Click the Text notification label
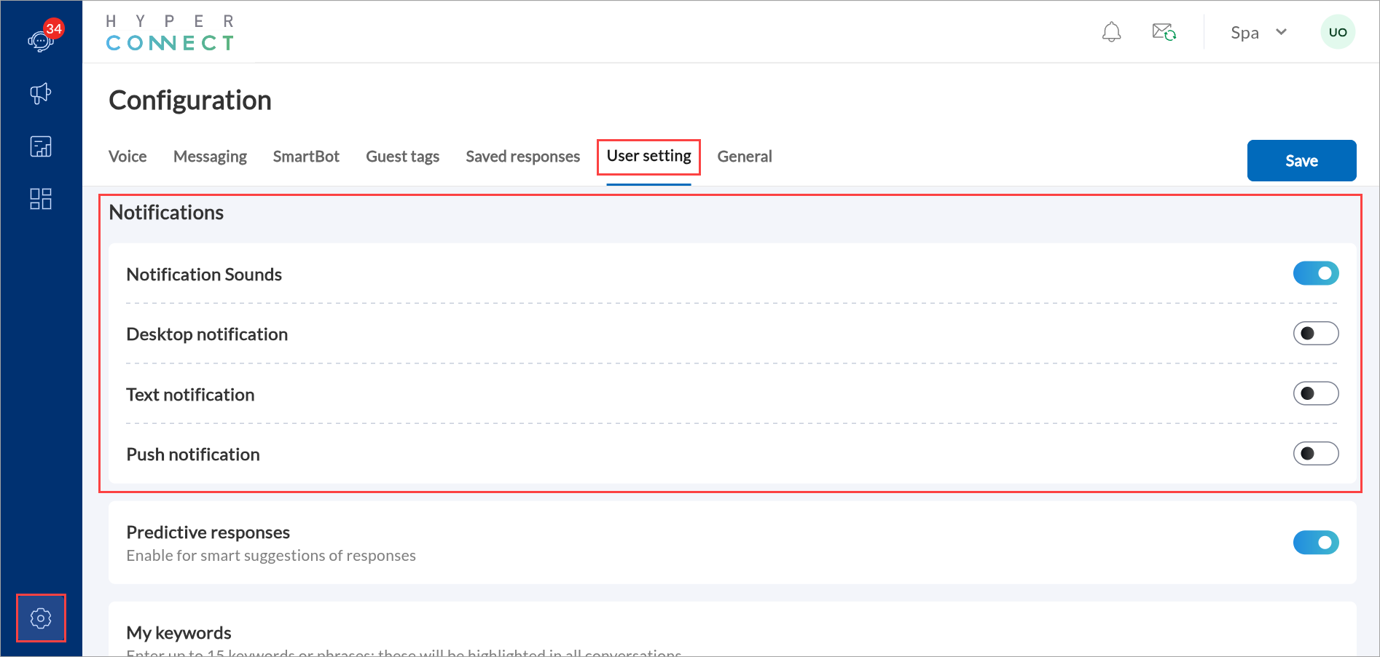This screenshot has width=1380, height=657. coord(190,395)
